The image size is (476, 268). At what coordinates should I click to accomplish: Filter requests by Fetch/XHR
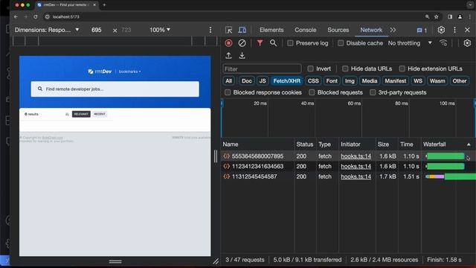286,81
